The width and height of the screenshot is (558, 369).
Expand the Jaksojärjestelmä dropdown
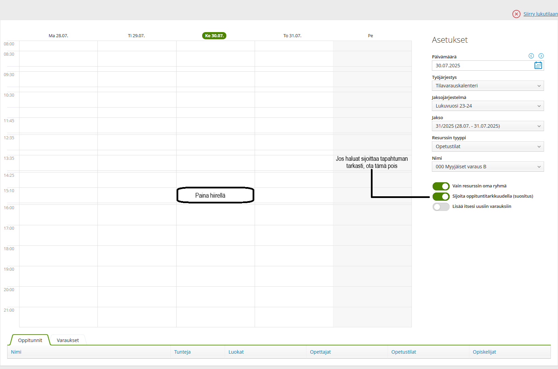(487, 106)
